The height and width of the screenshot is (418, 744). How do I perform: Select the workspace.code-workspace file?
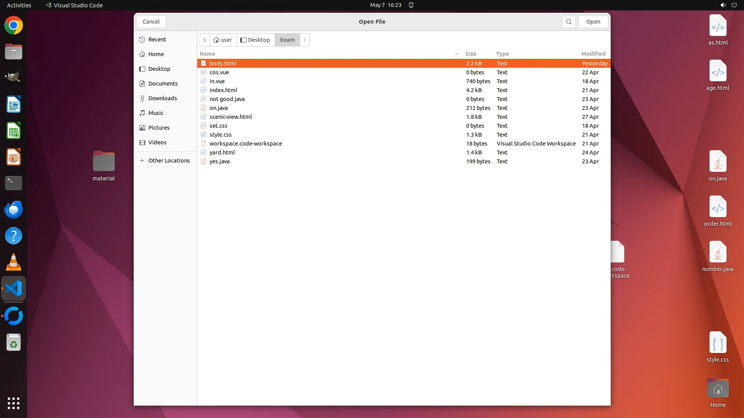246,144
